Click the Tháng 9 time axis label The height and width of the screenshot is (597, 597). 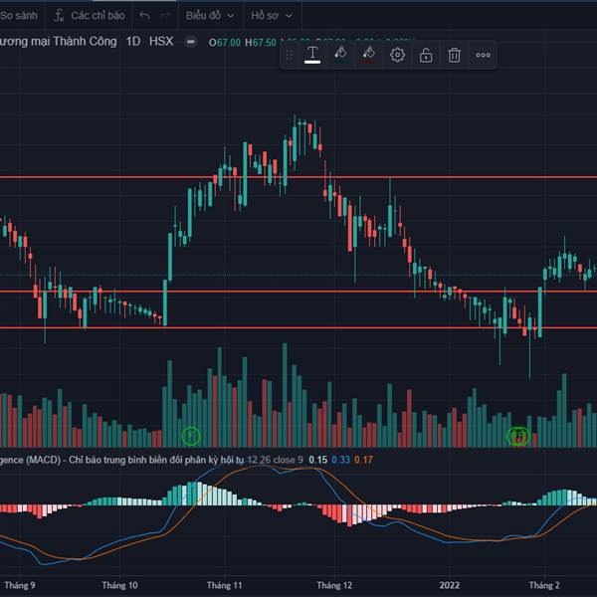tap(20, 585)
